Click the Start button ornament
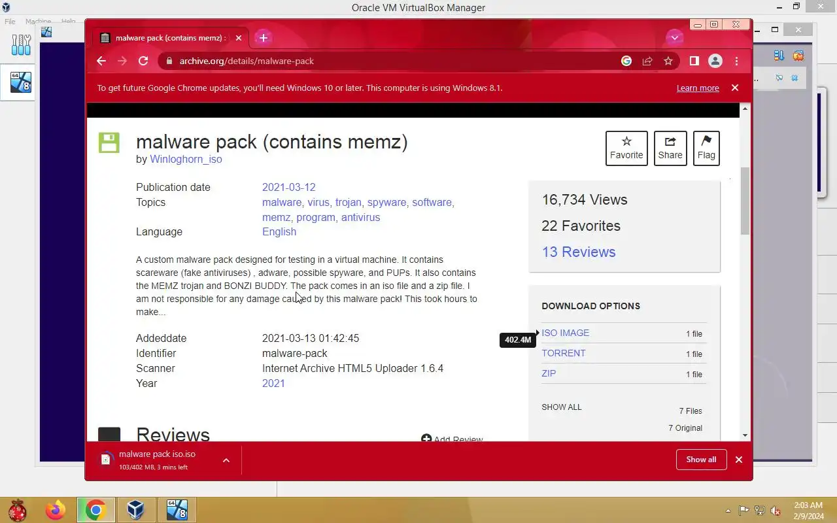The image size is (837, 523). point(17,510)
